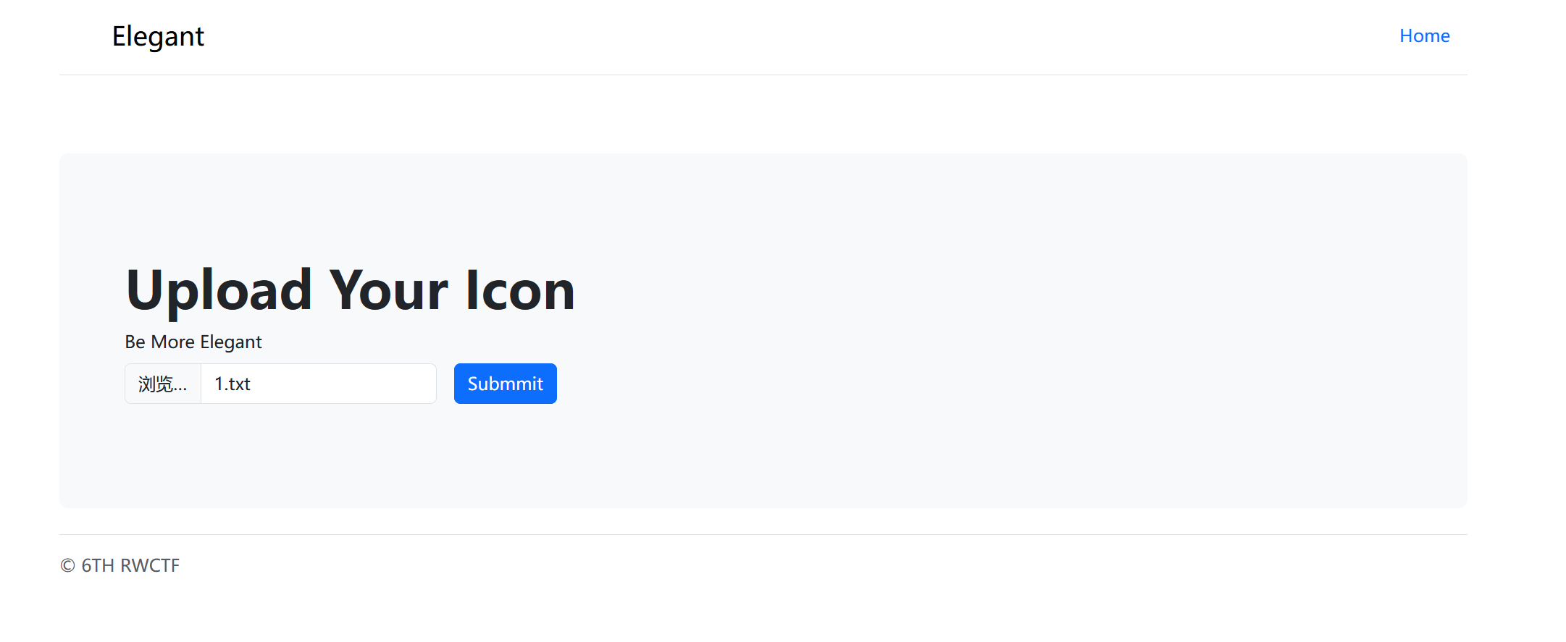
Task: Click the Upload Your Icon heading
Action: (351, 290)
